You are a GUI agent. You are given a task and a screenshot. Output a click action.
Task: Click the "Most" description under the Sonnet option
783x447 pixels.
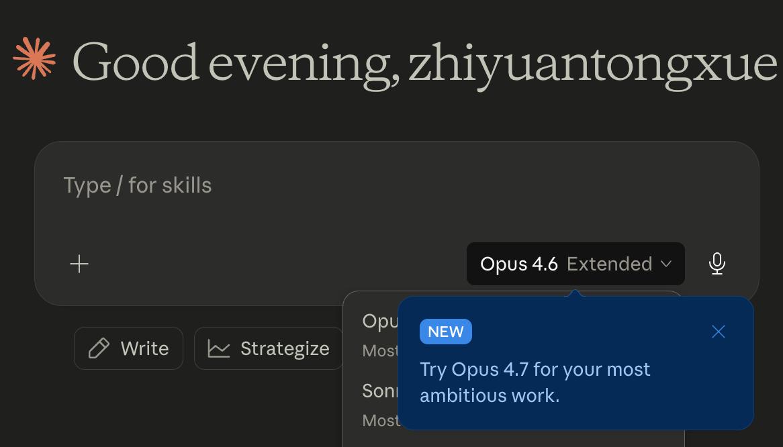point(380,420)
